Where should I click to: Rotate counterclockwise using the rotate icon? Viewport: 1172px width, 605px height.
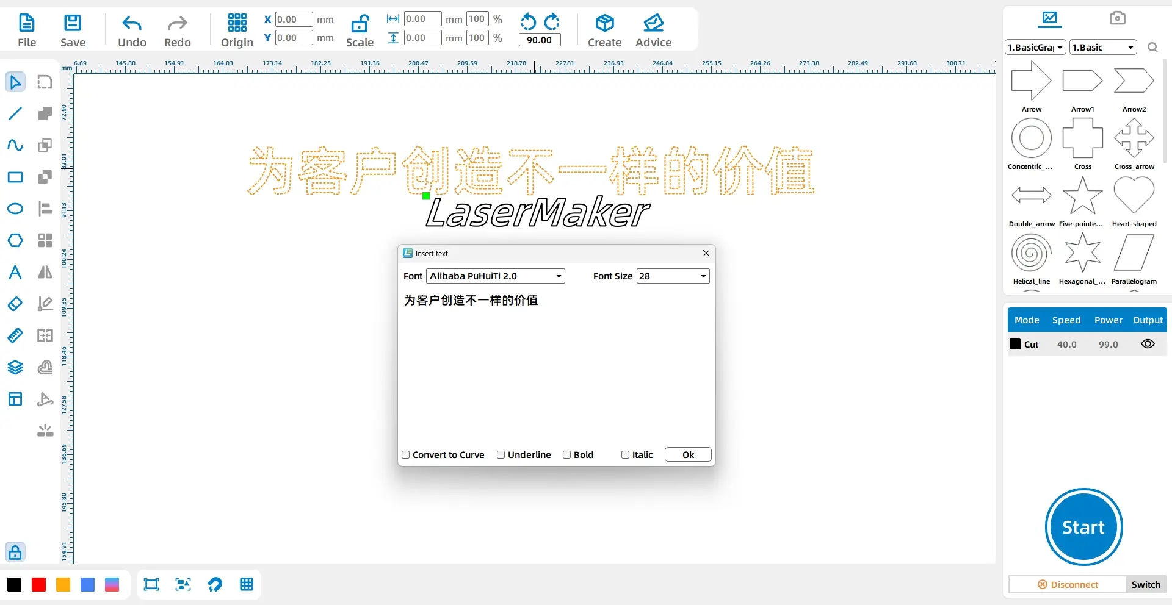[528, 22]
